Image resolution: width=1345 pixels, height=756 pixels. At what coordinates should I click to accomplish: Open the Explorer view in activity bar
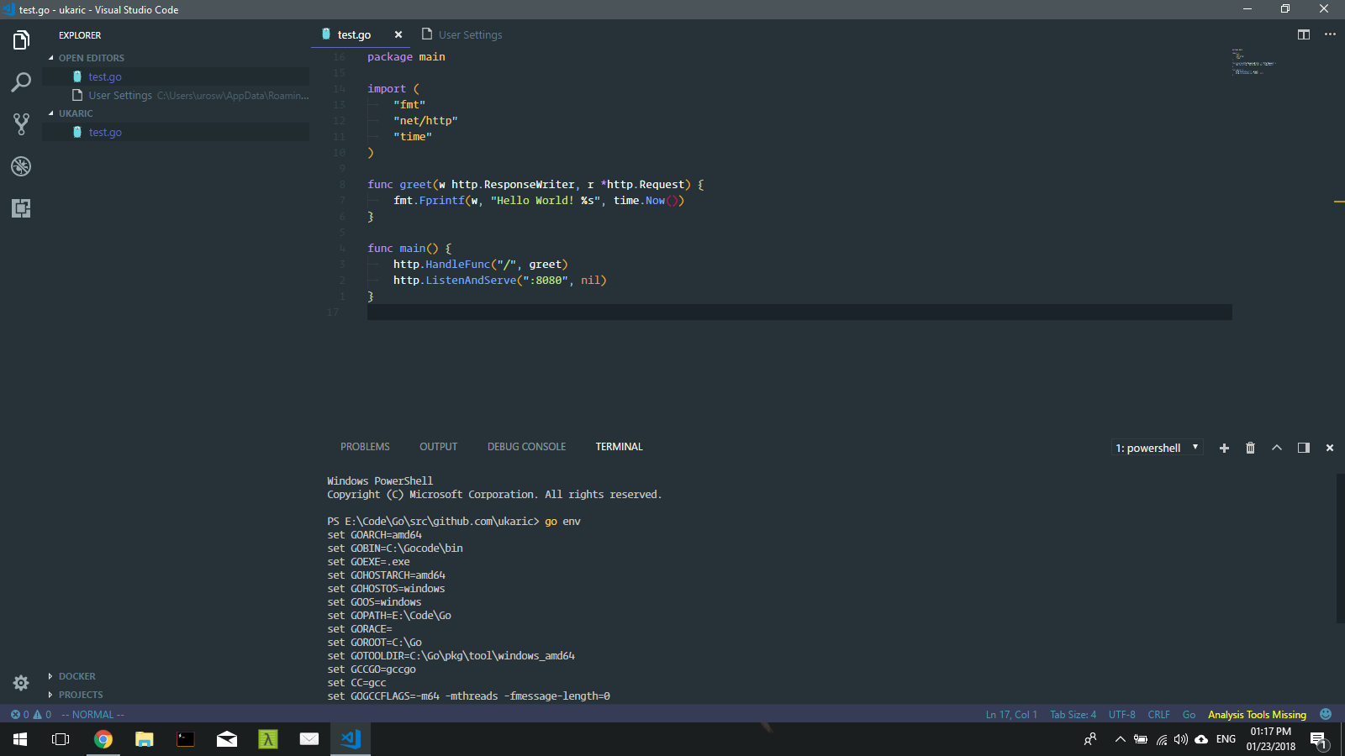(21, 39)
